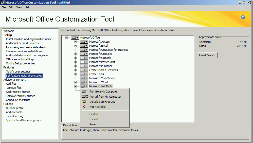Go to the Welcome page
253x143 pixels.
[9, 31]
